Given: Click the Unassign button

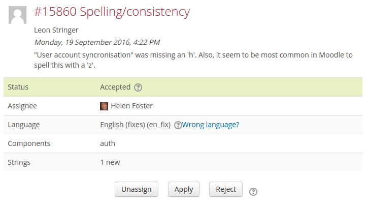Looking at the screenshot, I should pyautogui.click(x=137, y=189).
